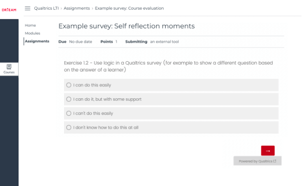Go to Home in course navigation
Viewport: 302px width, 186px height.
(30, 25)
